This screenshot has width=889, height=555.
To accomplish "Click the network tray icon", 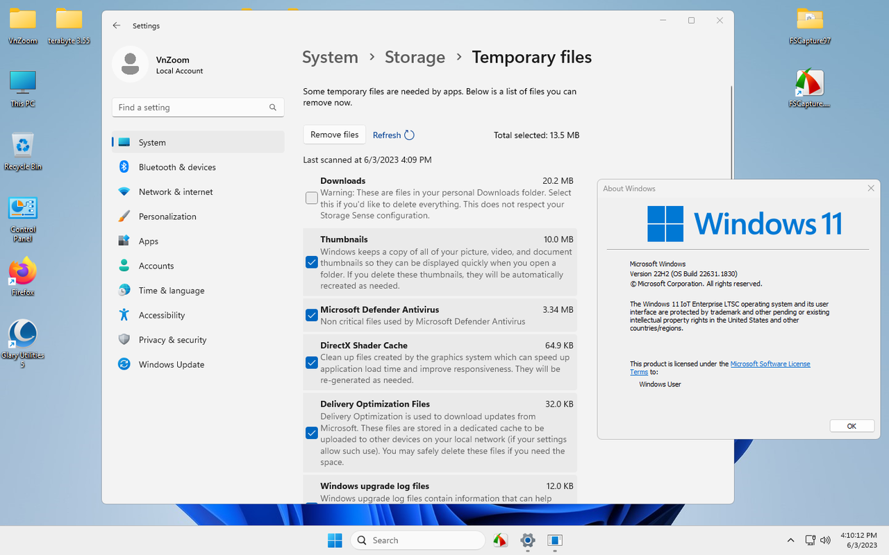I will (x=810, y=540).
